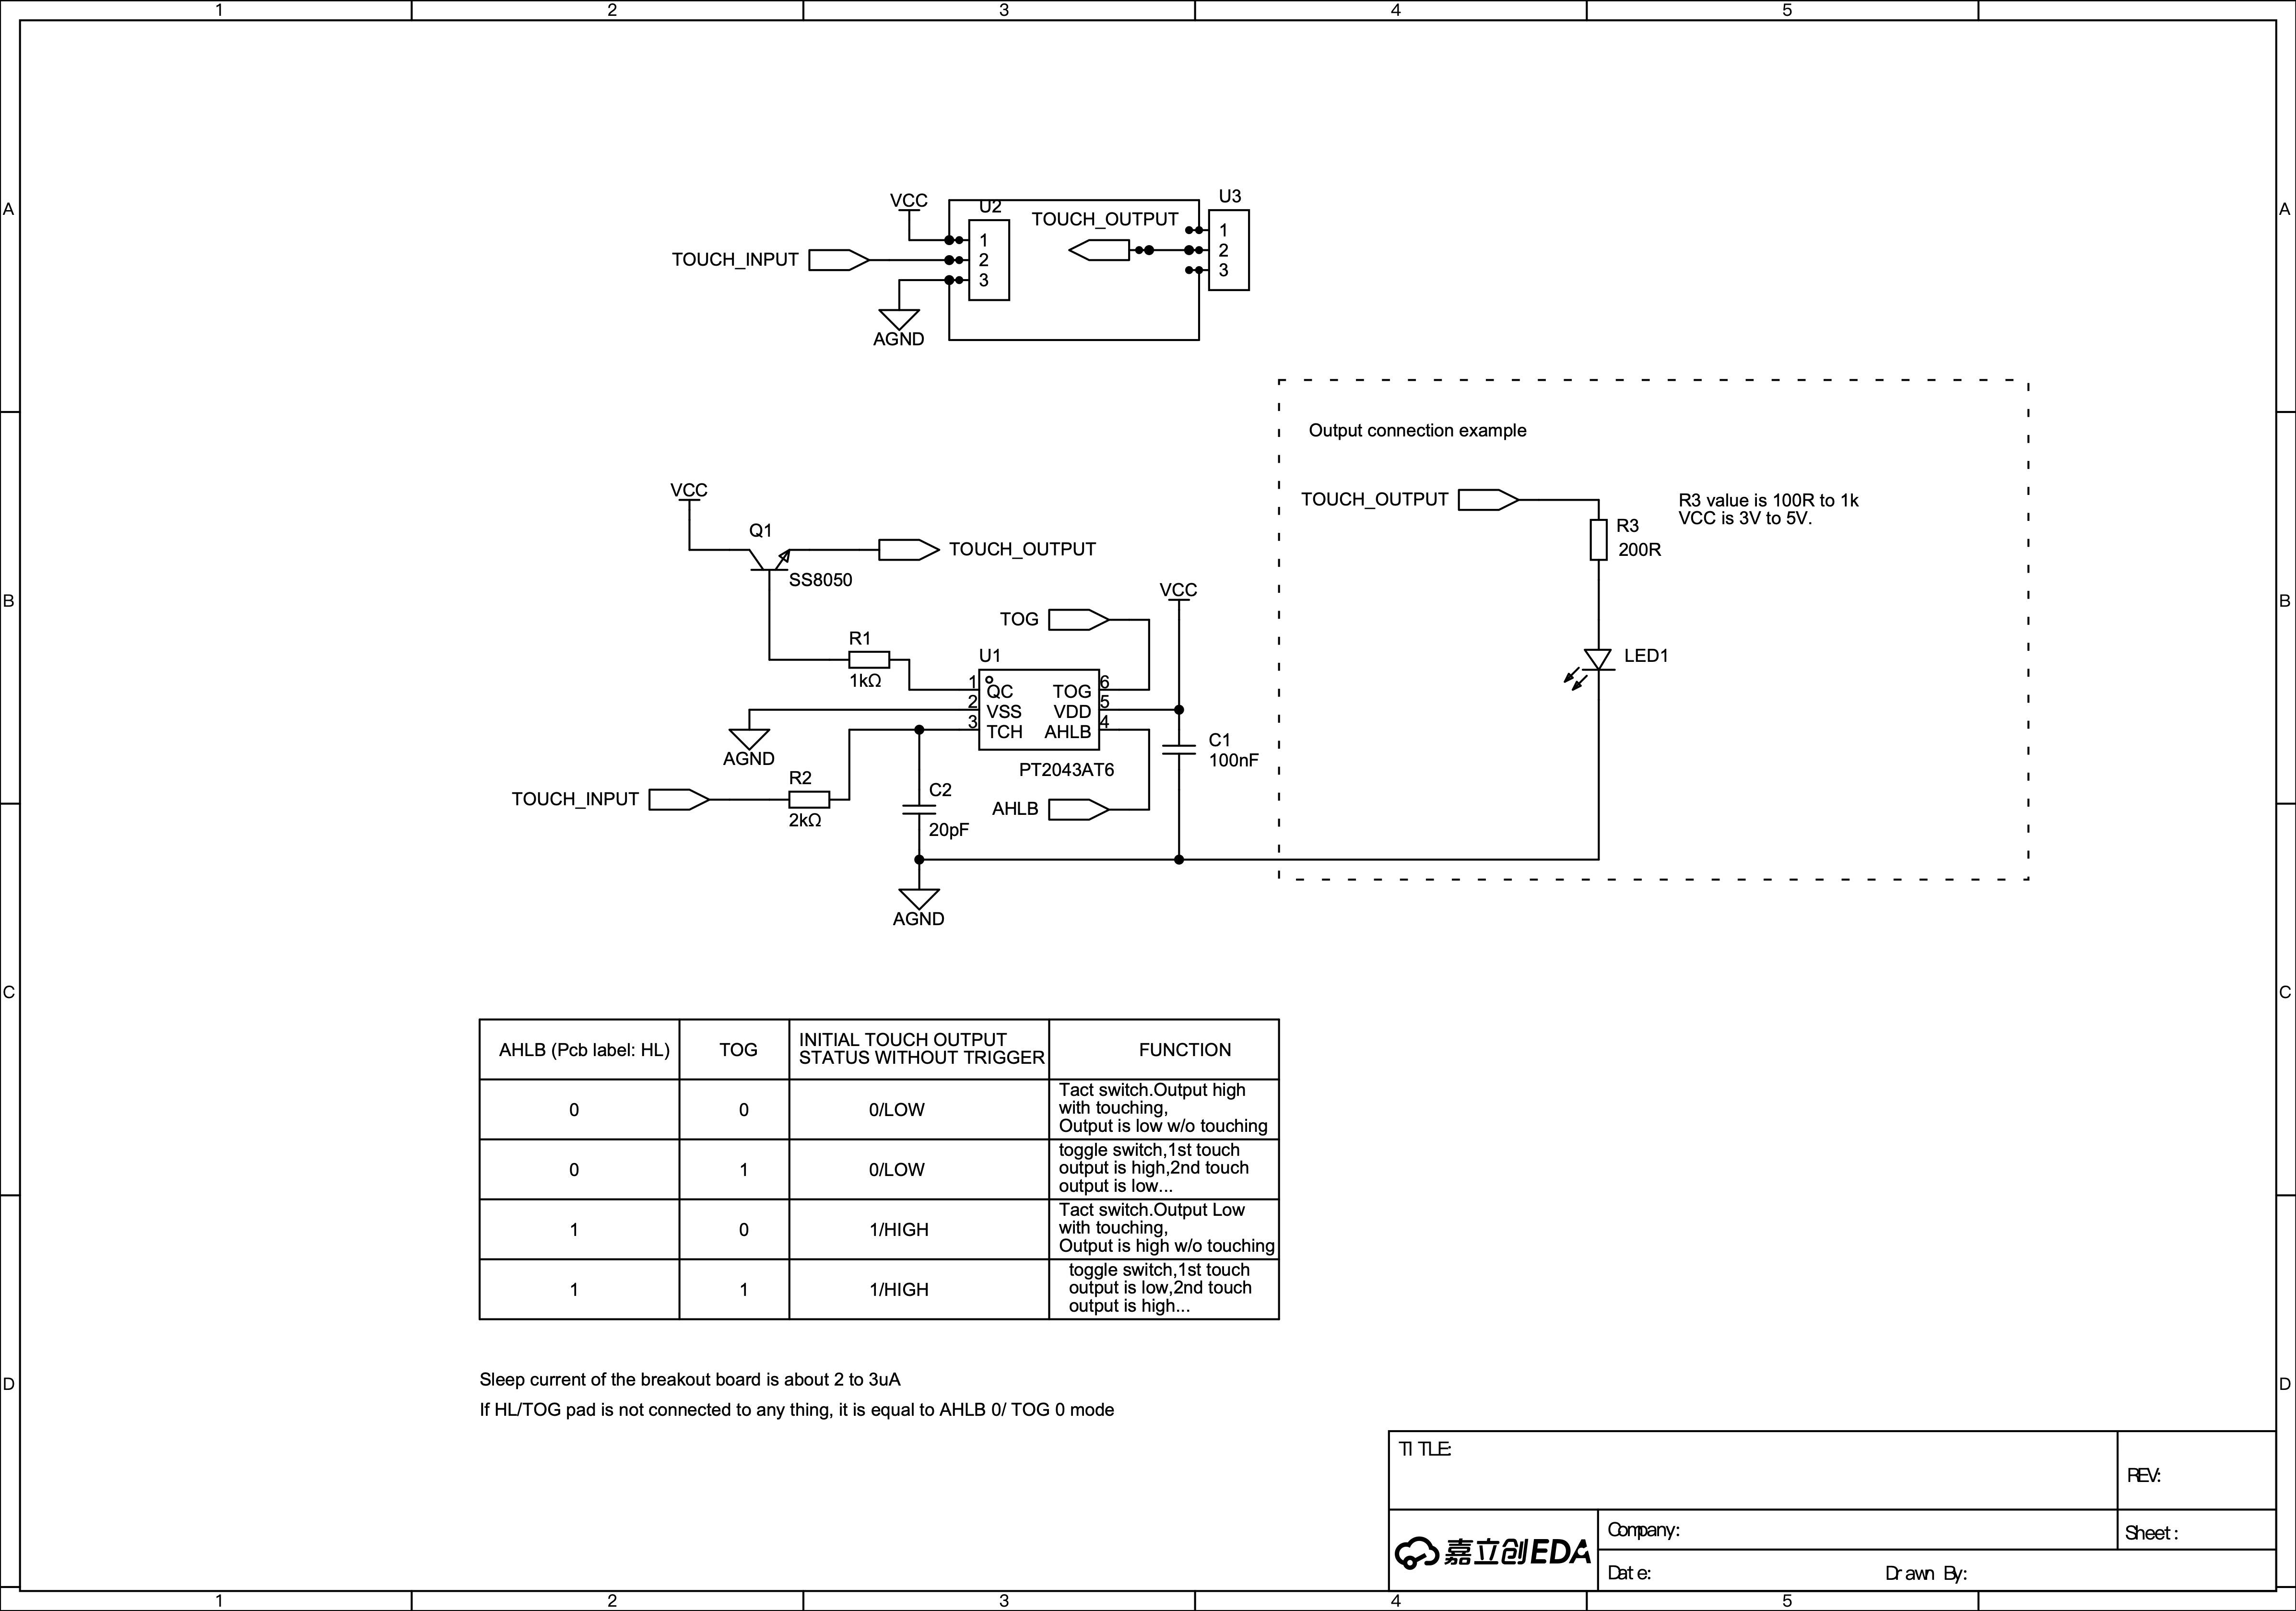Click the U3 three-pin connector body
2296x1611 pixels.
pyautogui.click(x=1229, y=250)
